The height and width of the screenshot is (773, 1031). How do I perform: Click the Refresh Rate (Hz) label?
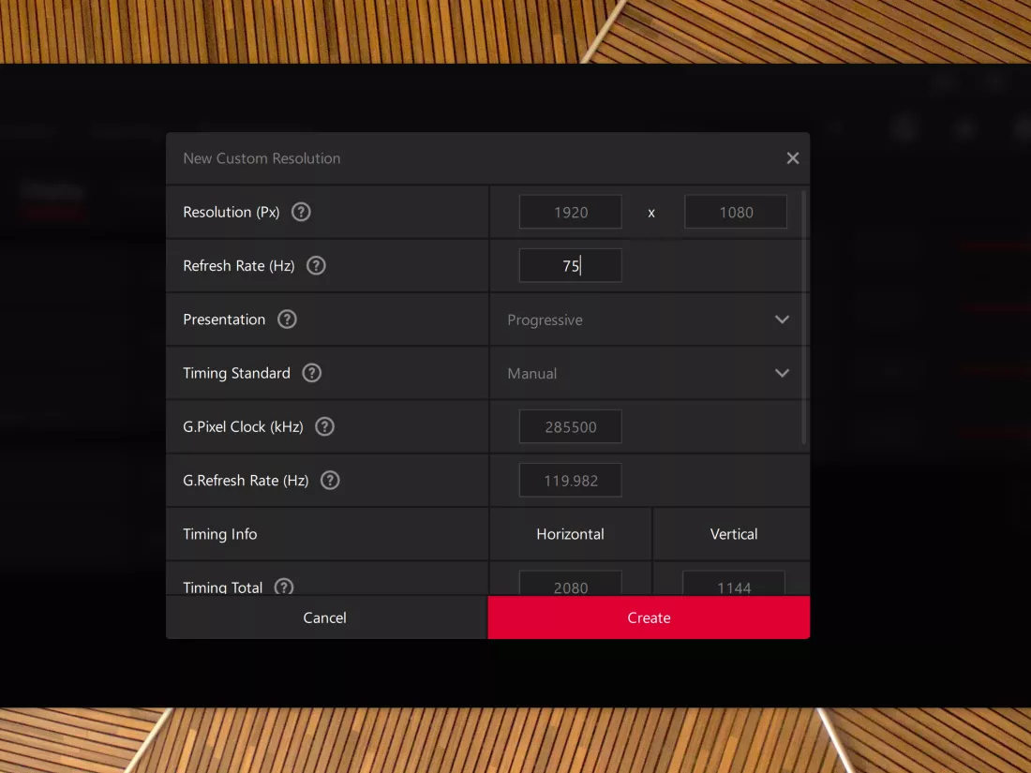coord(239,265)
